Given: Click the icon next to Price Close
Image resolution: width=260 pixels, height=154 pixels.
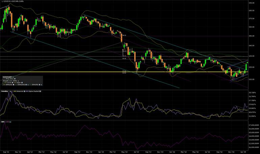Looking at the screenshot, I should pyautogui.click(x=15, y=79).
